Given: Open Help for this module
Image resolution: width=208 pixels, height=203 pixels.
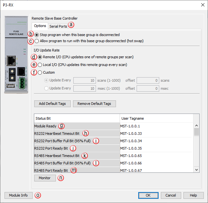Looking at the screenshot, I should point(193,195).
